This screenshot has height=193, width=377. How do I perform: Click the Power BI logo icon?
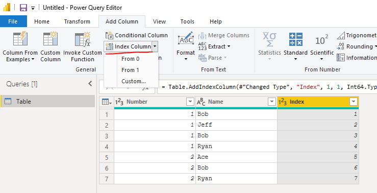pyautogui.click(x=7, y=8)
